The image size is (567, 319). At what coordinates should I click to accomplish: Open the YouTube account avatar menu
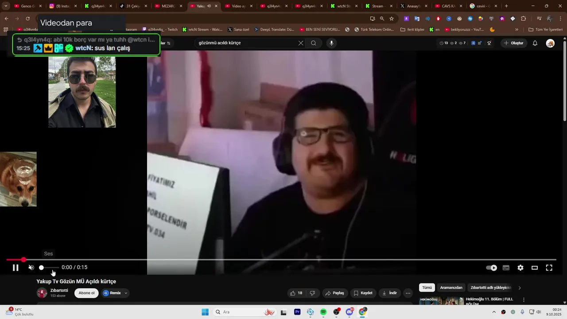[550, 43]
